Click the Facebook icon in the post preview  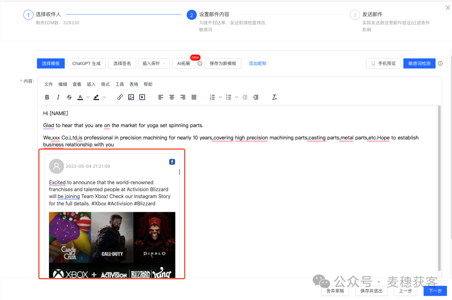pyautogui.click(x=172, y=162)
